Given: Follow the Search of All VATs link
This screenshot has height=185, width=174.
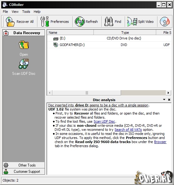Looking at the screenshot, I should click(128, 130).
